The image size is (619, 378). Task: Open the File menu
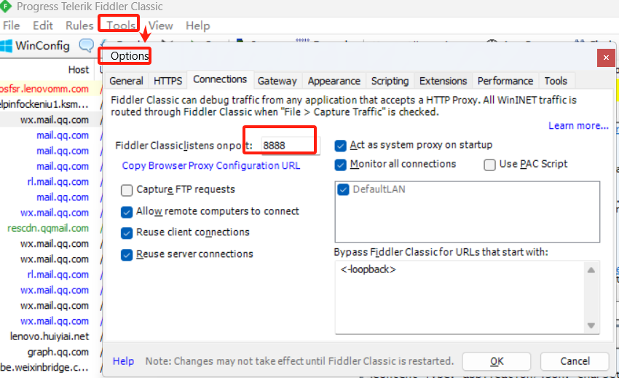click(x=11, y=25)
